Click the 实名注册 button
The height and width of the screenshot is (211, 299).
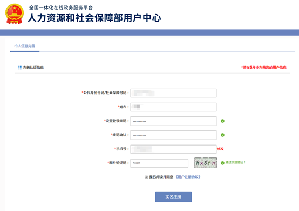[173, 197]
